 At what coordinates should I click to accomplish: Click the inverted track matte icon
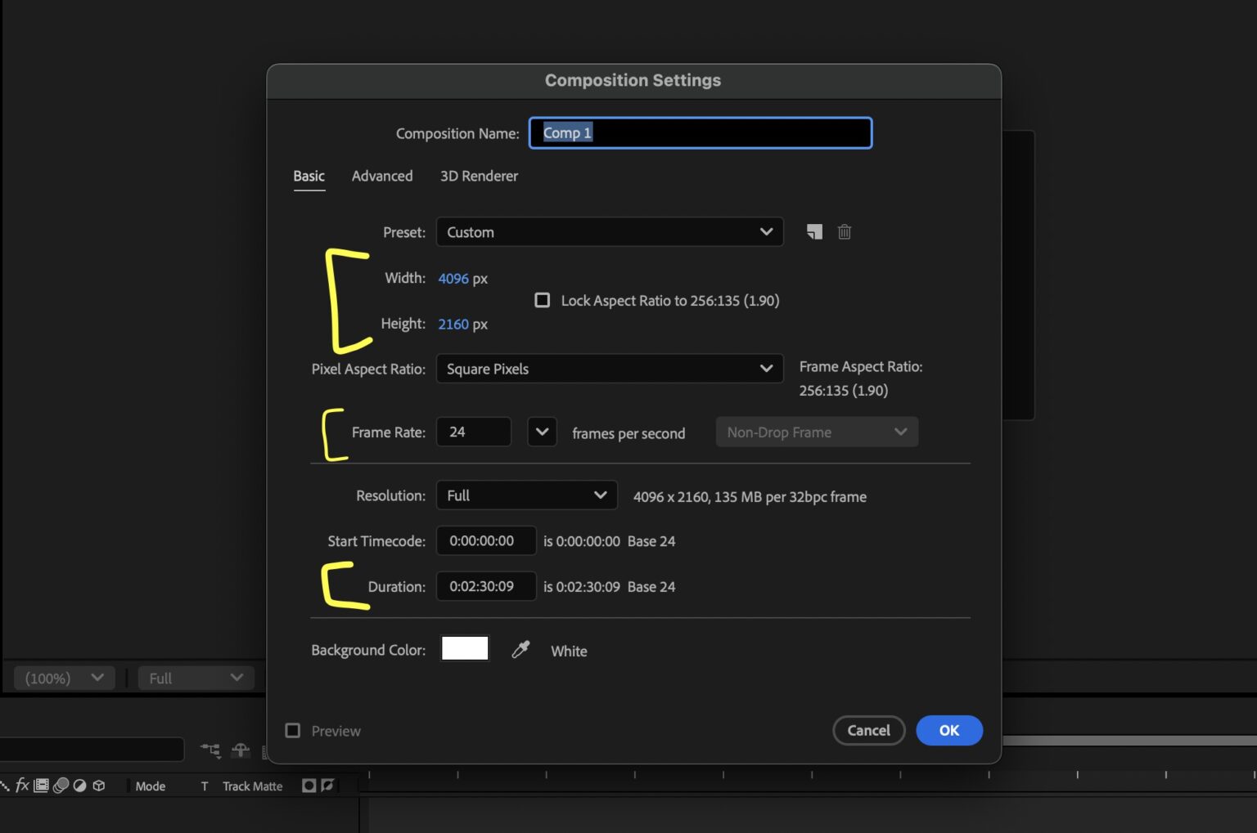[327, 786]
